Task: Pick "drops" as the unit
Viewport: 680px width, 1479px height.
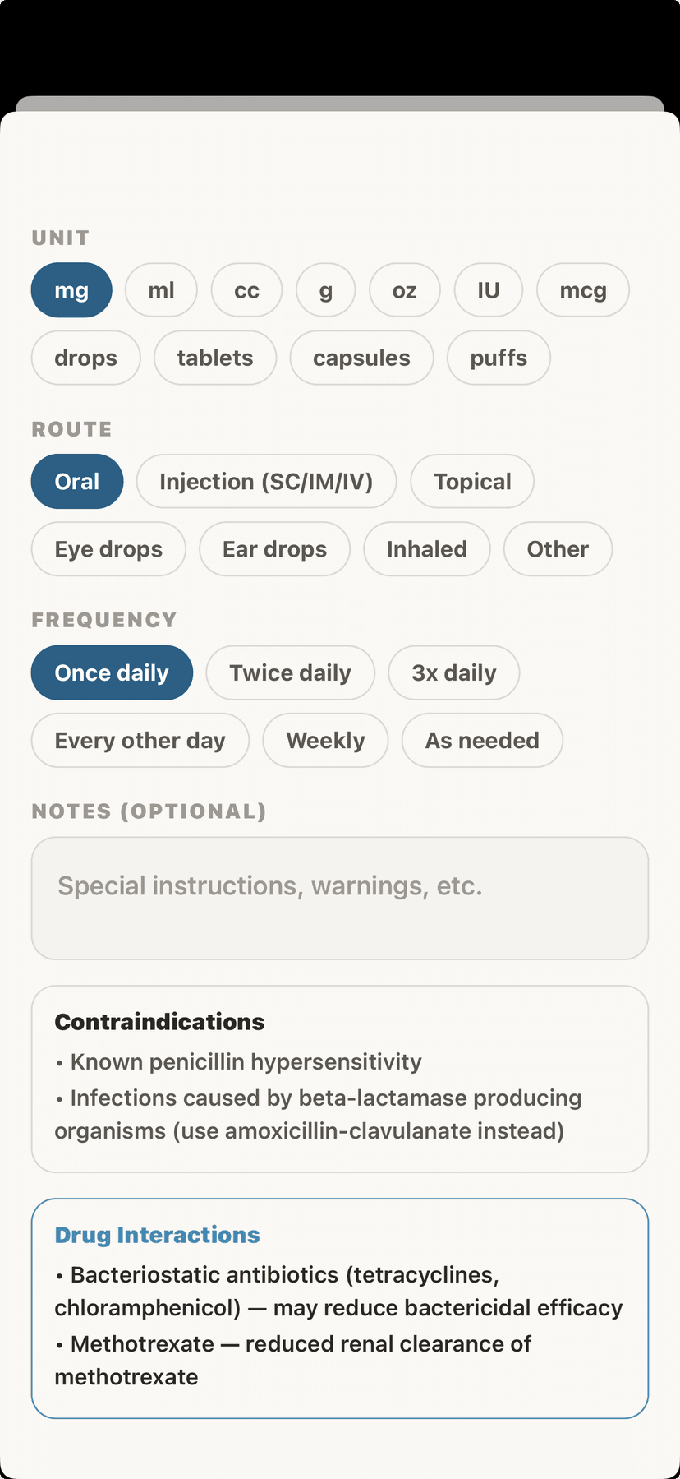Action: [x=85, y=358]
